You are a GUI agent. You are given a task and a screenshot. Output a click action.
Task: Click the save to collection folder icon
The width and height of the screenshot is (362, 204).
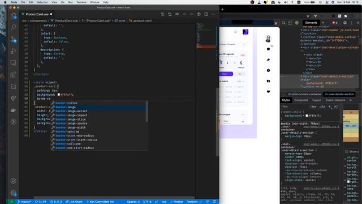tap(268, 81)
